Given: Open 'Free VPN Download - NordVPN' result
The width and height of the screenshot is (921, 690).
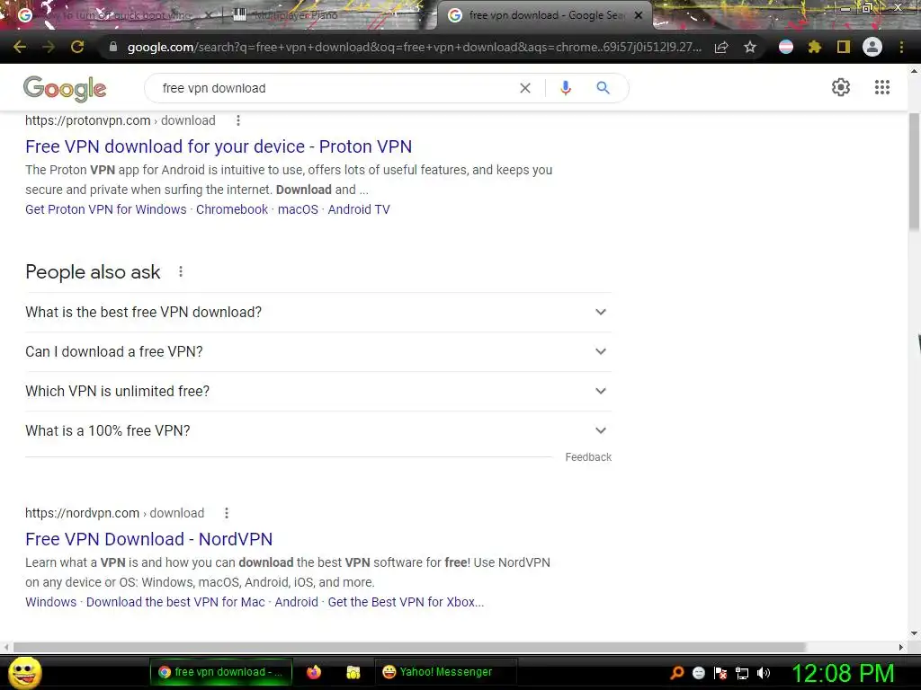Looking at the screenshot, I should pyautogui.click(x=148, y=539).
